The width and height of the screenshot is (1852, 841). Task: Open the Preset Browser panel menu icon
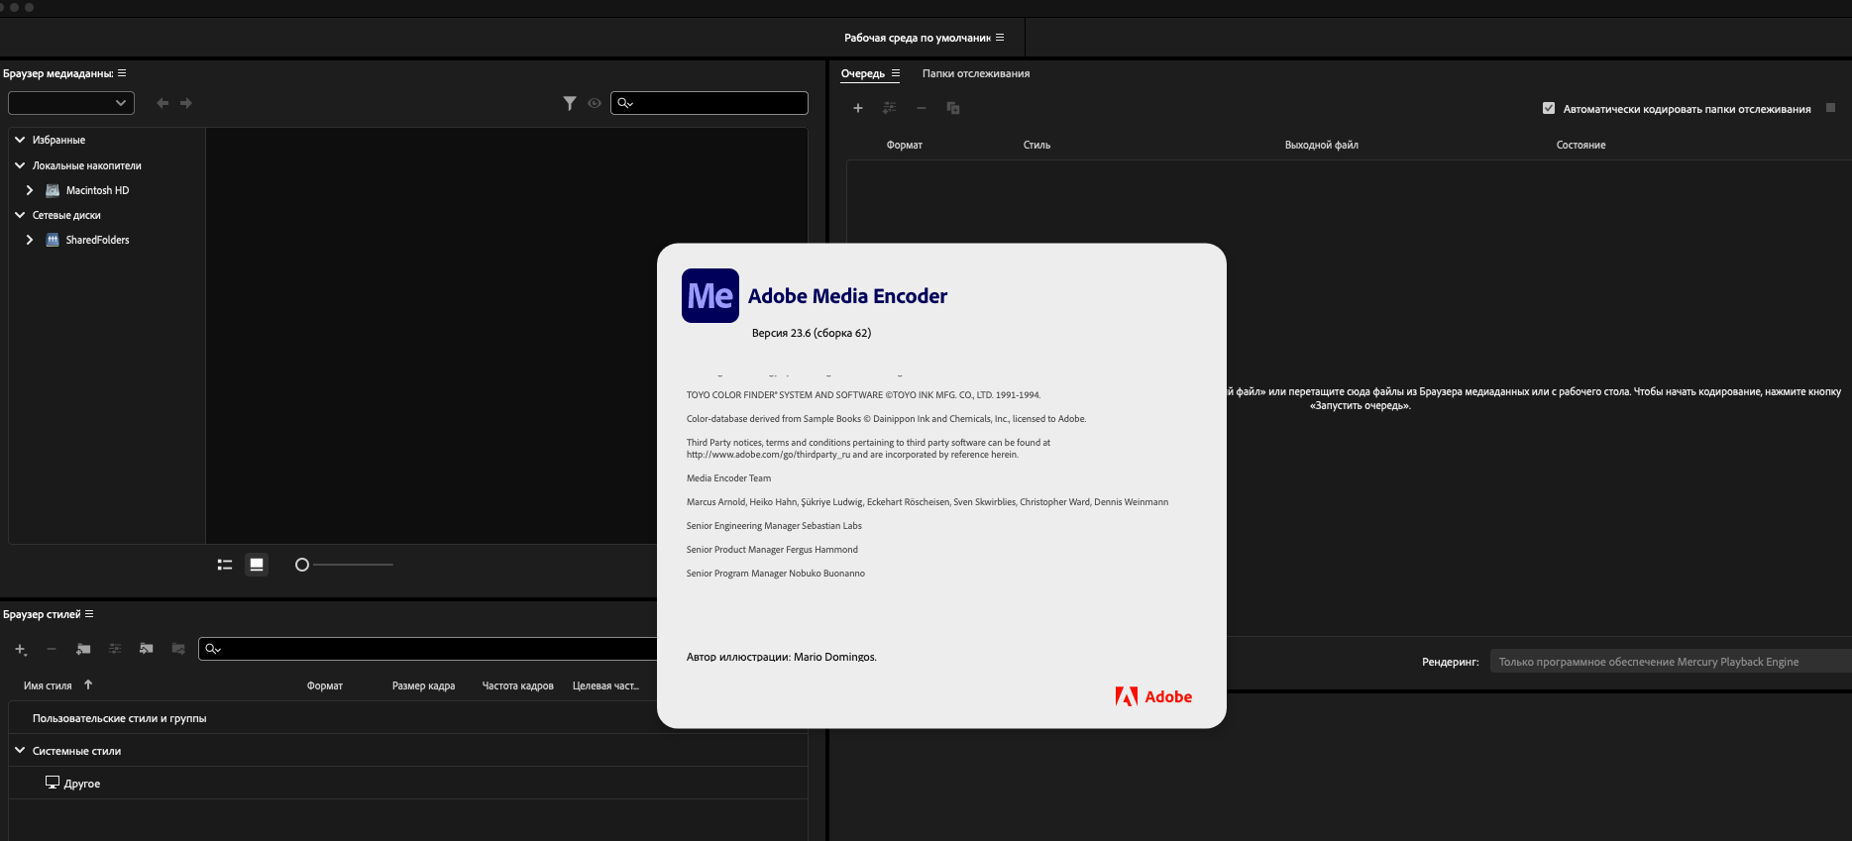[x=89, y=614]
